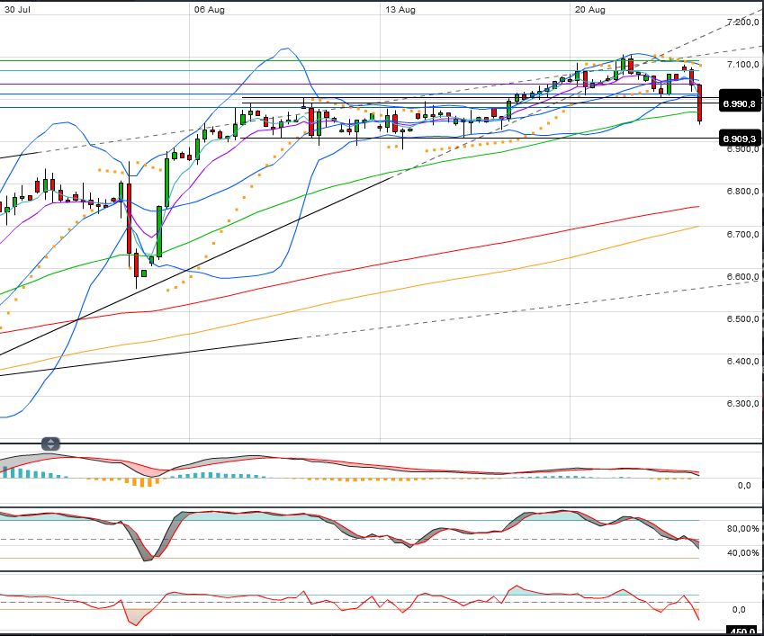The width and height of the screenshot is (764, 636).
Task: Click the 20 Aug date label
Action: [590, 9]
